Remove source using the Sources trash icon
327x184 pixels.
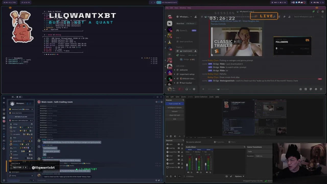[171, 176]
